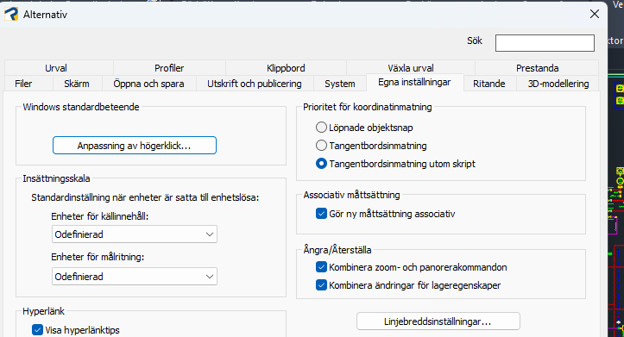Open Anpassning av högerklick settings
Viewport: 624px width, 337px height.
coord(135,146)
